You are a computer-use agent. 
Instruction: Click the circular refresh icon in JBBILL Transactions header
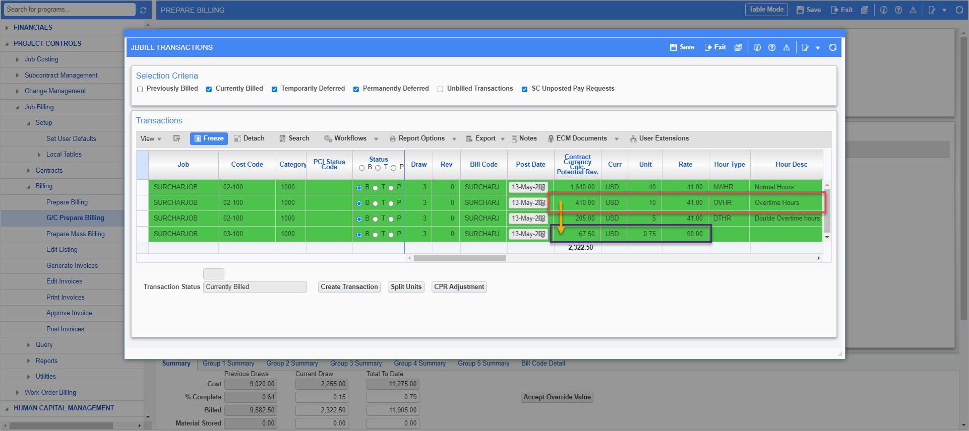(x=833, y=47)
